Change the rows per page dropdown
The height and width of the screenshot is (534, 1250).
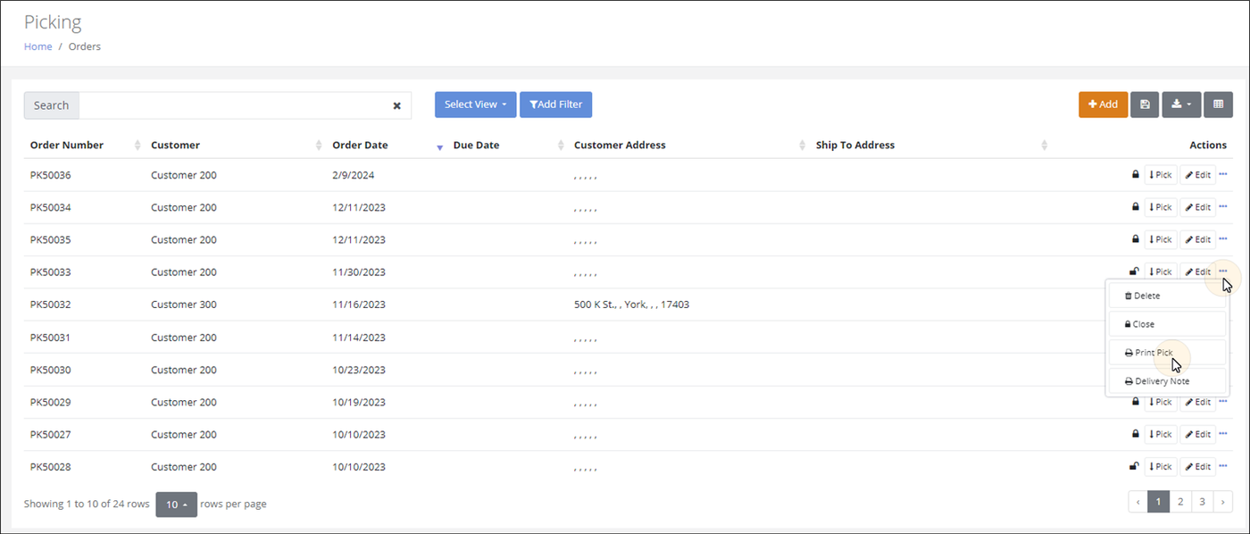point(176,505)
